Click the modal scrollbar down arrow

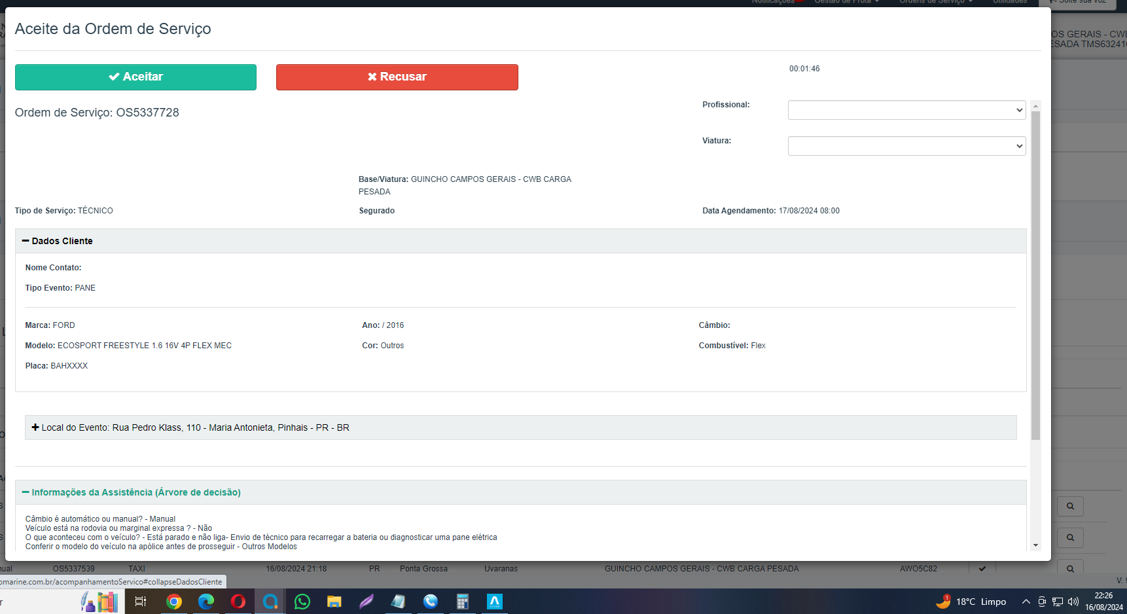(x=1035, y=545)
